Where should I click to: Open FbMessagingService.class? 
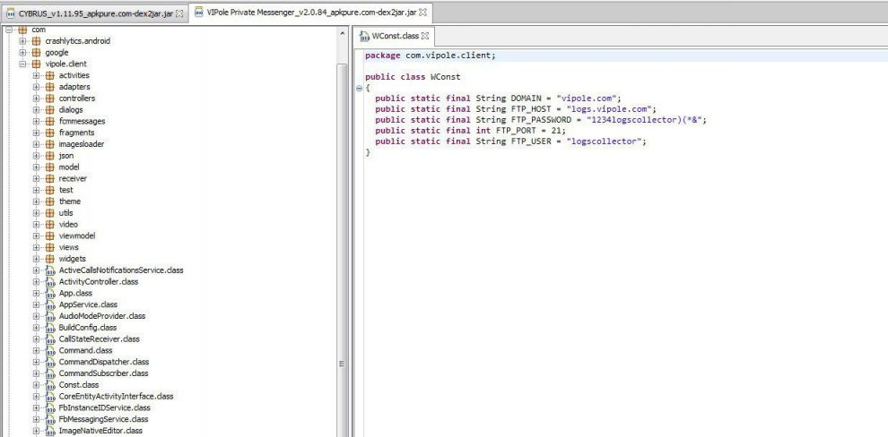pos(103,419)
